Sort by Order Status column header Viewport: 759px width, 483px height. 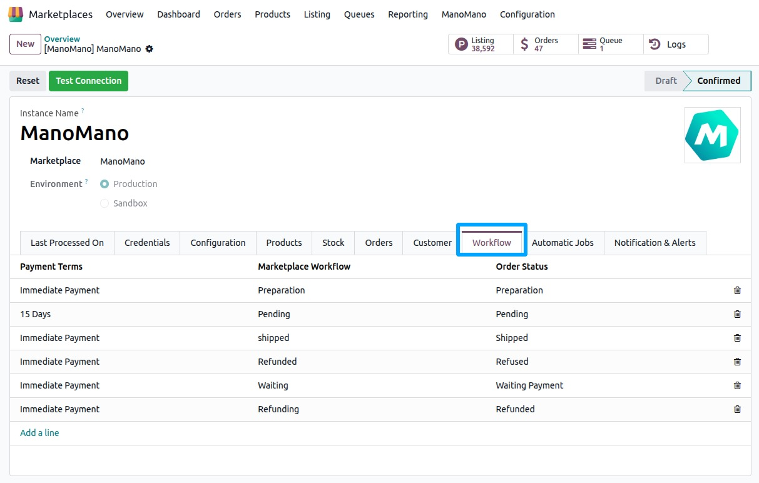[x=522, y=267]
